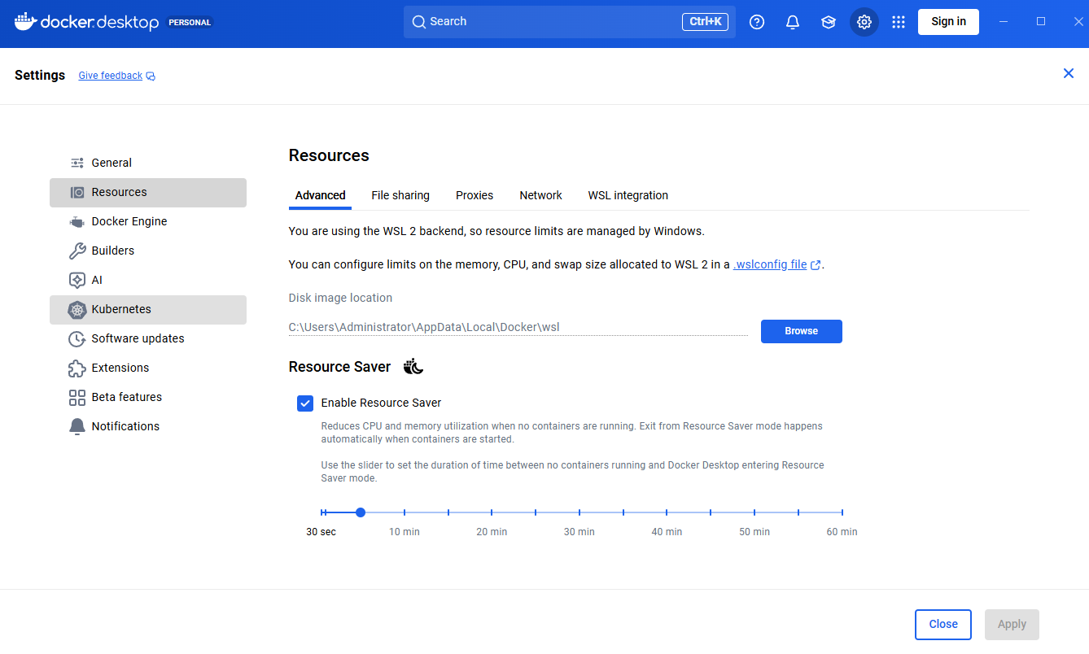Open the Network tab
The width and height of the screenshot is (1089, 654).
click(541, 195)
